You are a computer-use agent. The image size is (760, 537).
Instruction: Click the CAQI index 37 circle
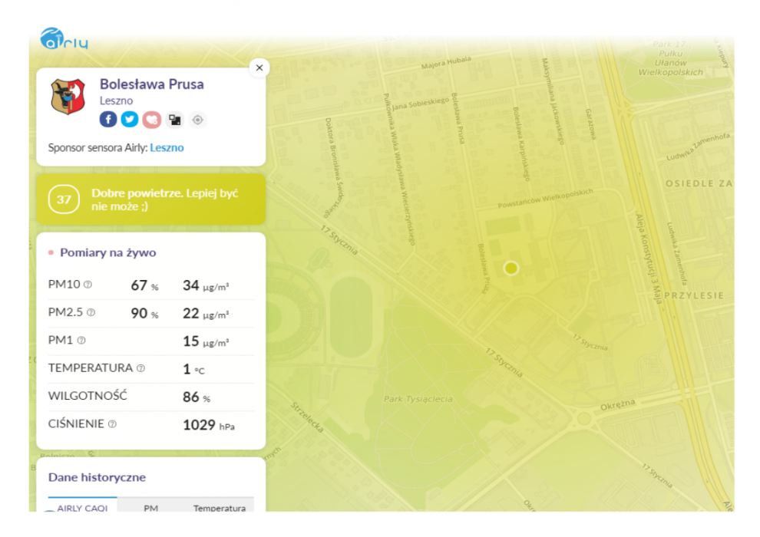click(64, 199)
